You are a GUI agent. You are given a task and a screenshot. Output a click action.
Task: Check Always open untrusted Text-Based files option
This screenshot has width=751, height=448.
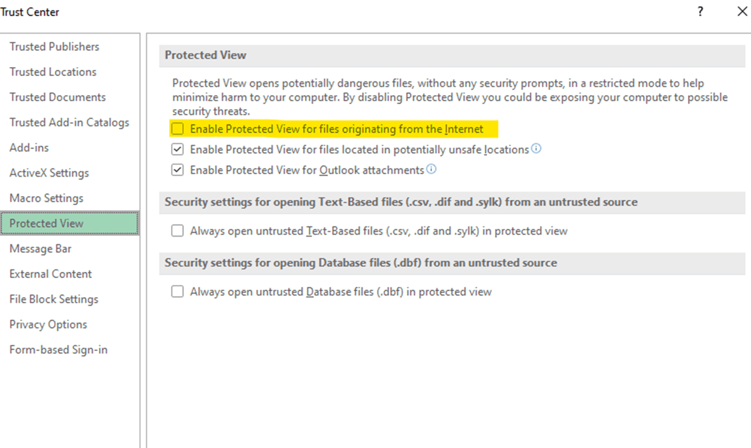177,231
